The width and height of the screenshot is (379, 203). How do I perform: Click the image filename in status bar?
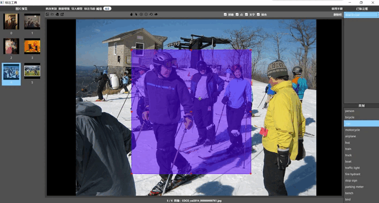202,200
